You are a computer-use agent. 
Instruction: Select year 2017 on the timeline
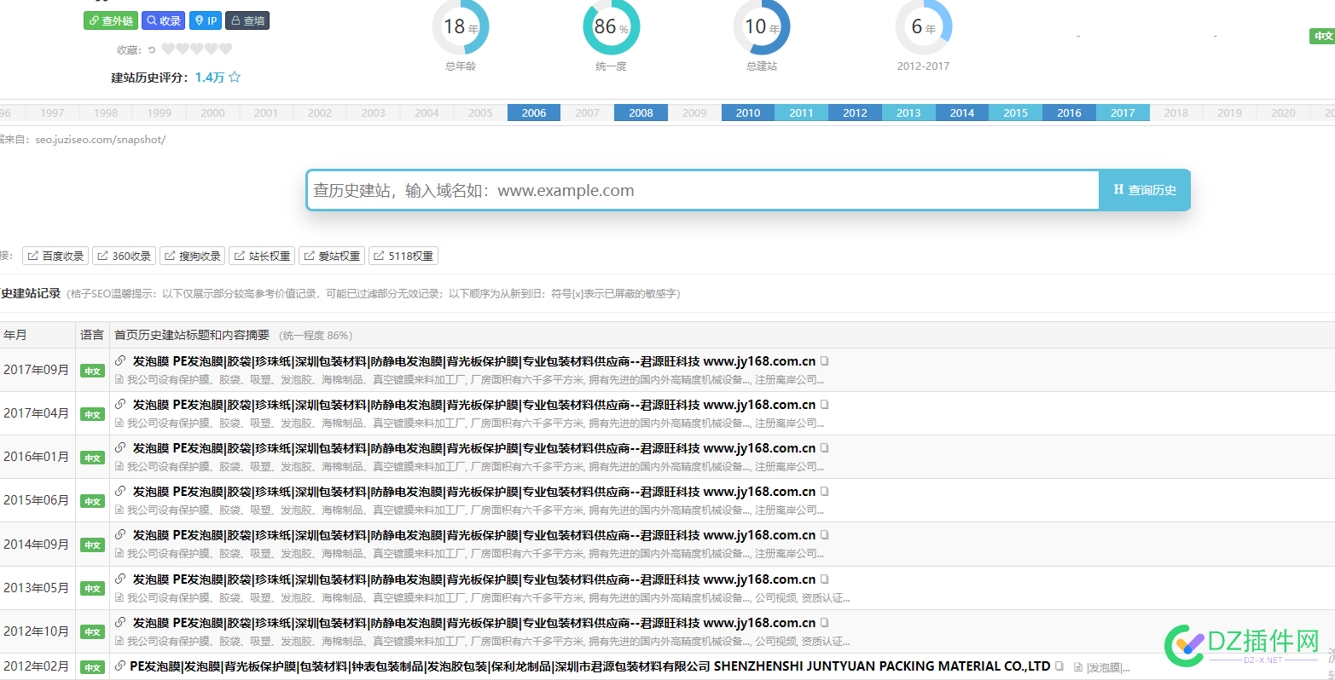(1123, 112)
